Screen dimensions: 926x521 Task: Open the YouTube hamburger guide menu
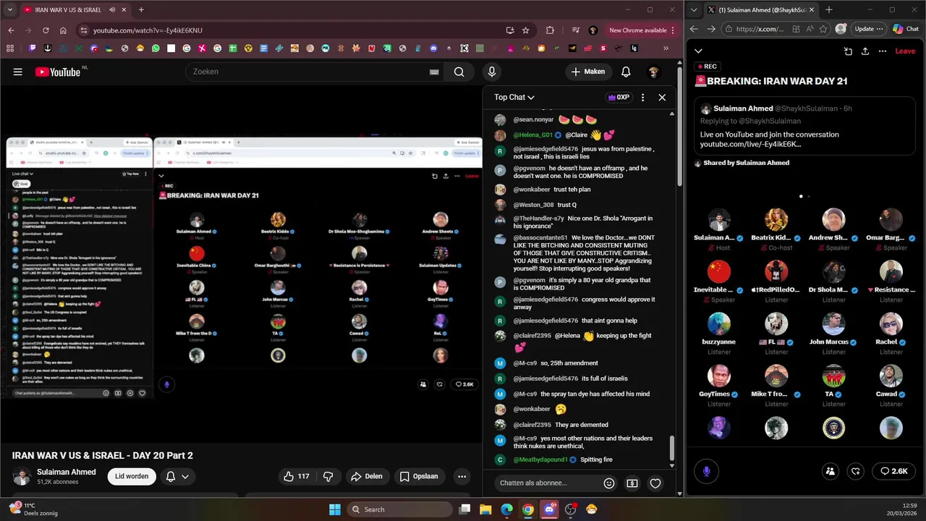[18, 72]
